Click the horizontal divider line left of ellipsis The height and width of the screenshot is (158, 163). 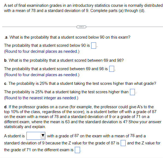click(x=39, y=27)
